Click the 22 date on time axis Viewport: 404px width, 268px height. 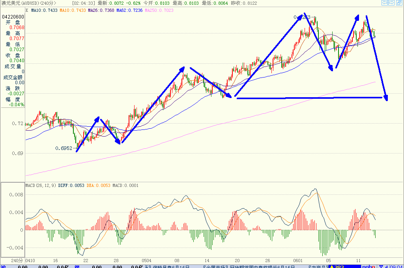click(x=86, y=261)
